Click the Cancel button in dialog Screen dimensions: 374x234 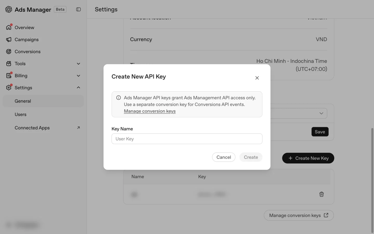tap(224, 157)
